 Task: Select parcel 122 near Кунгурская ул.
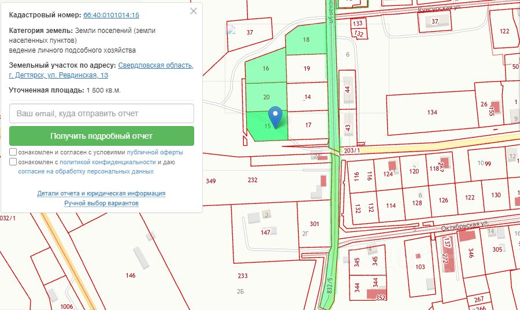pos(504,31)
